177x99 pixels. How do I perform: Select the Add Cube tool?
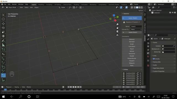pyautogui.click(x=3, y=50)
